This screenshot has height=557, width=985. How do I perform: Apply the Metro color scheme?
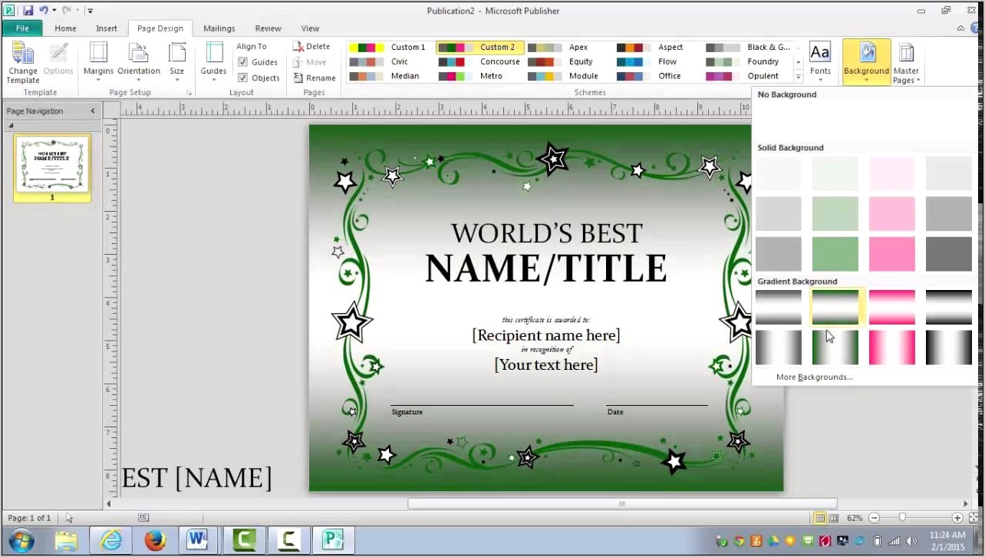(479, 76)
